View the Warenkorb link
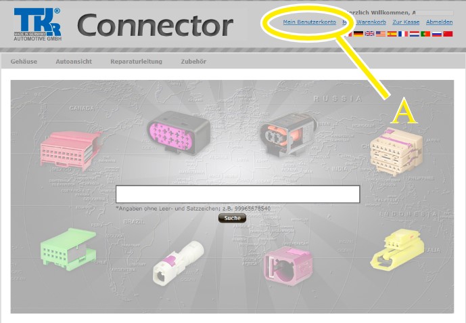Viewport: 466px width, 323px height. (x=371, y=22)
